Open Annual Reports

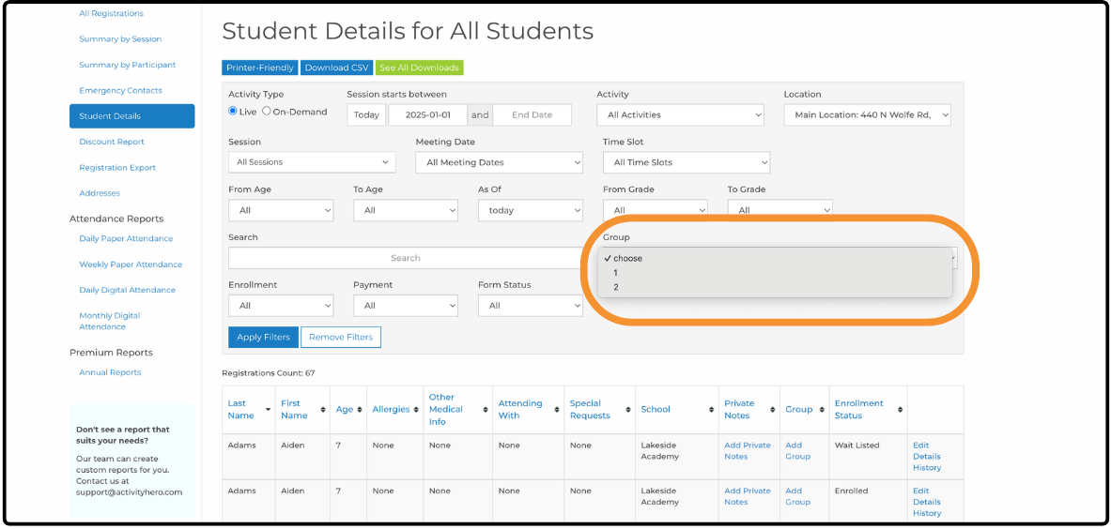[111, 372]
